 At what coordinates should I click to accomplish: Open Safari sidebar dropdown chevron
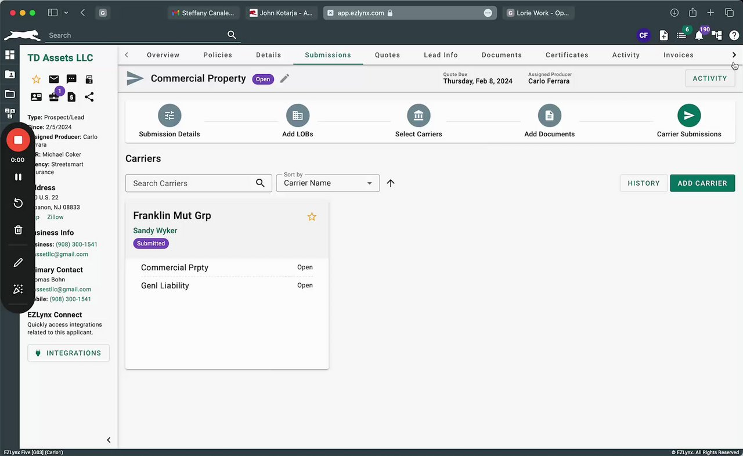click(x=66, y=13)
